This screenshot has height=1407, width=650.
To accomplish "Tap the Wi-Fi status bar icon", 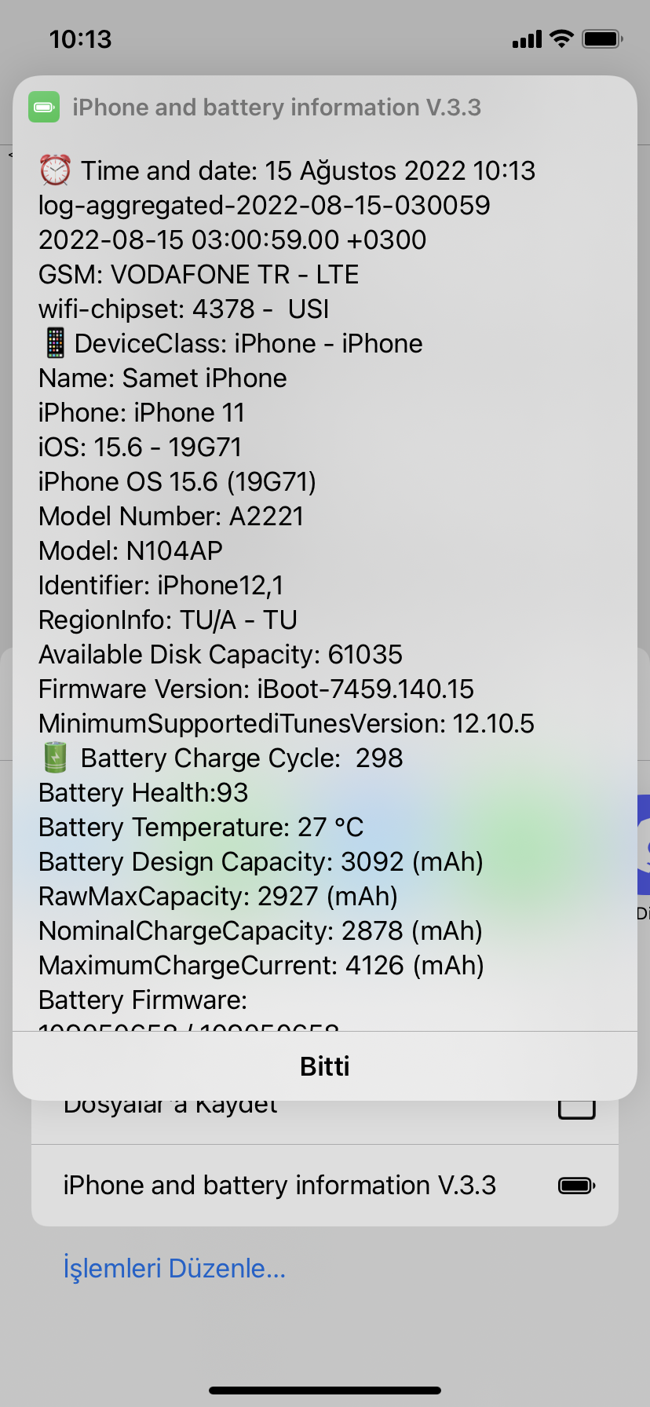I will [562, 38].
